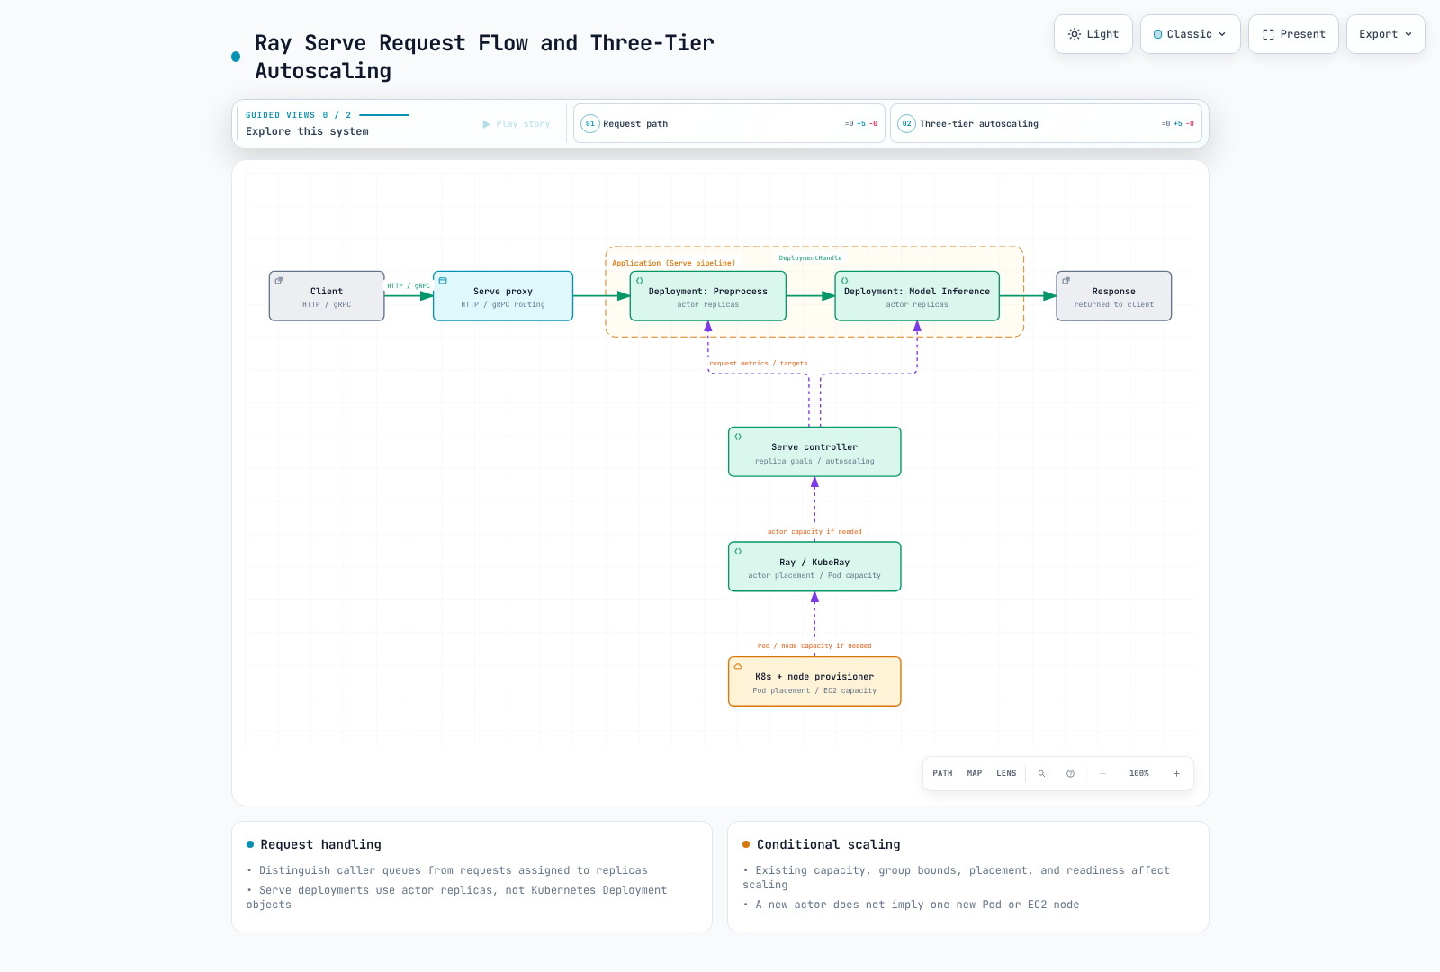Click the 02 step number badge
This screenshot has height=972, width=1440.
pos(907,123)
